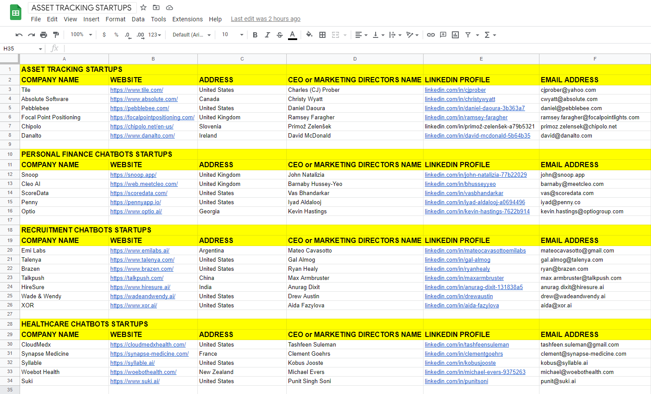Open vertical align dropdown

click(x=378, y=35)
